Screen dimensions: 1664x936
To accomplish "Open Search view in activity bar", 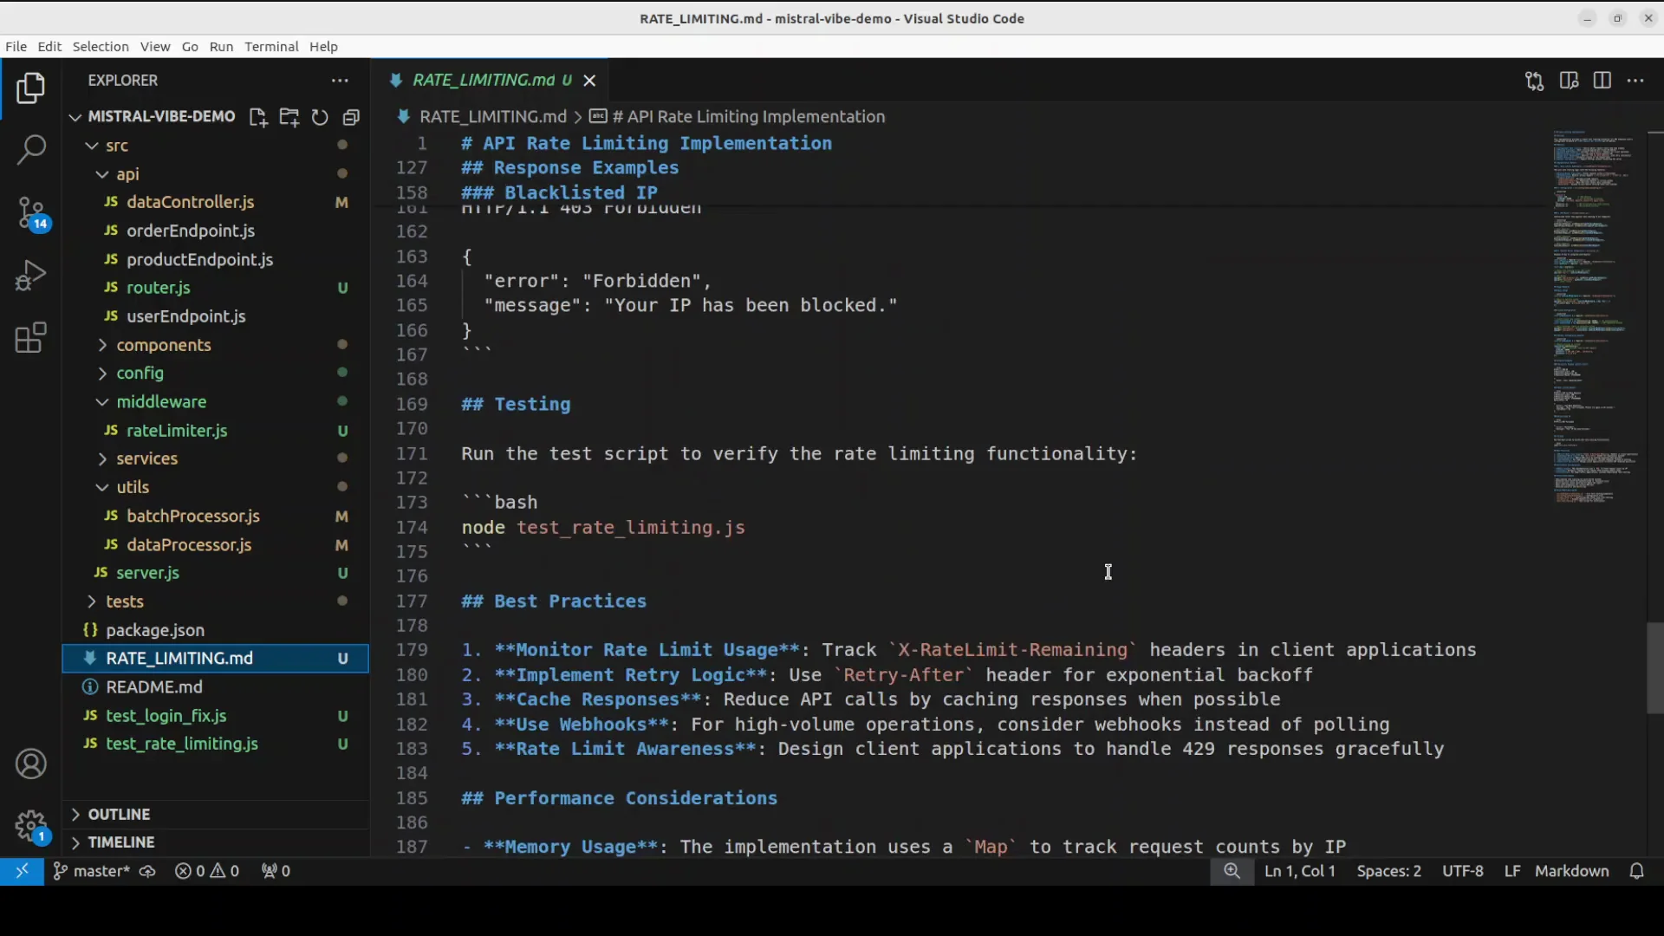I will [31, 150].
